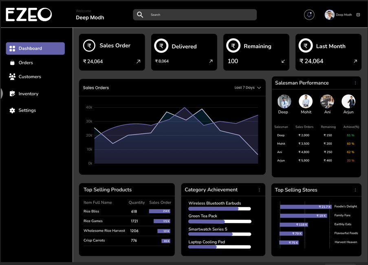The width and height of the screenshot is (368, 265).
Task: Click the EZEO logo
Action: point(29,15)
